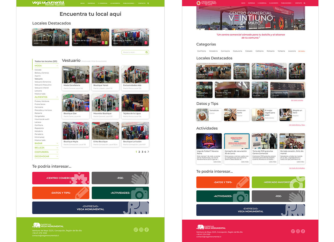
Task: Collapse the MODA category section
Action: pos(57,66)
